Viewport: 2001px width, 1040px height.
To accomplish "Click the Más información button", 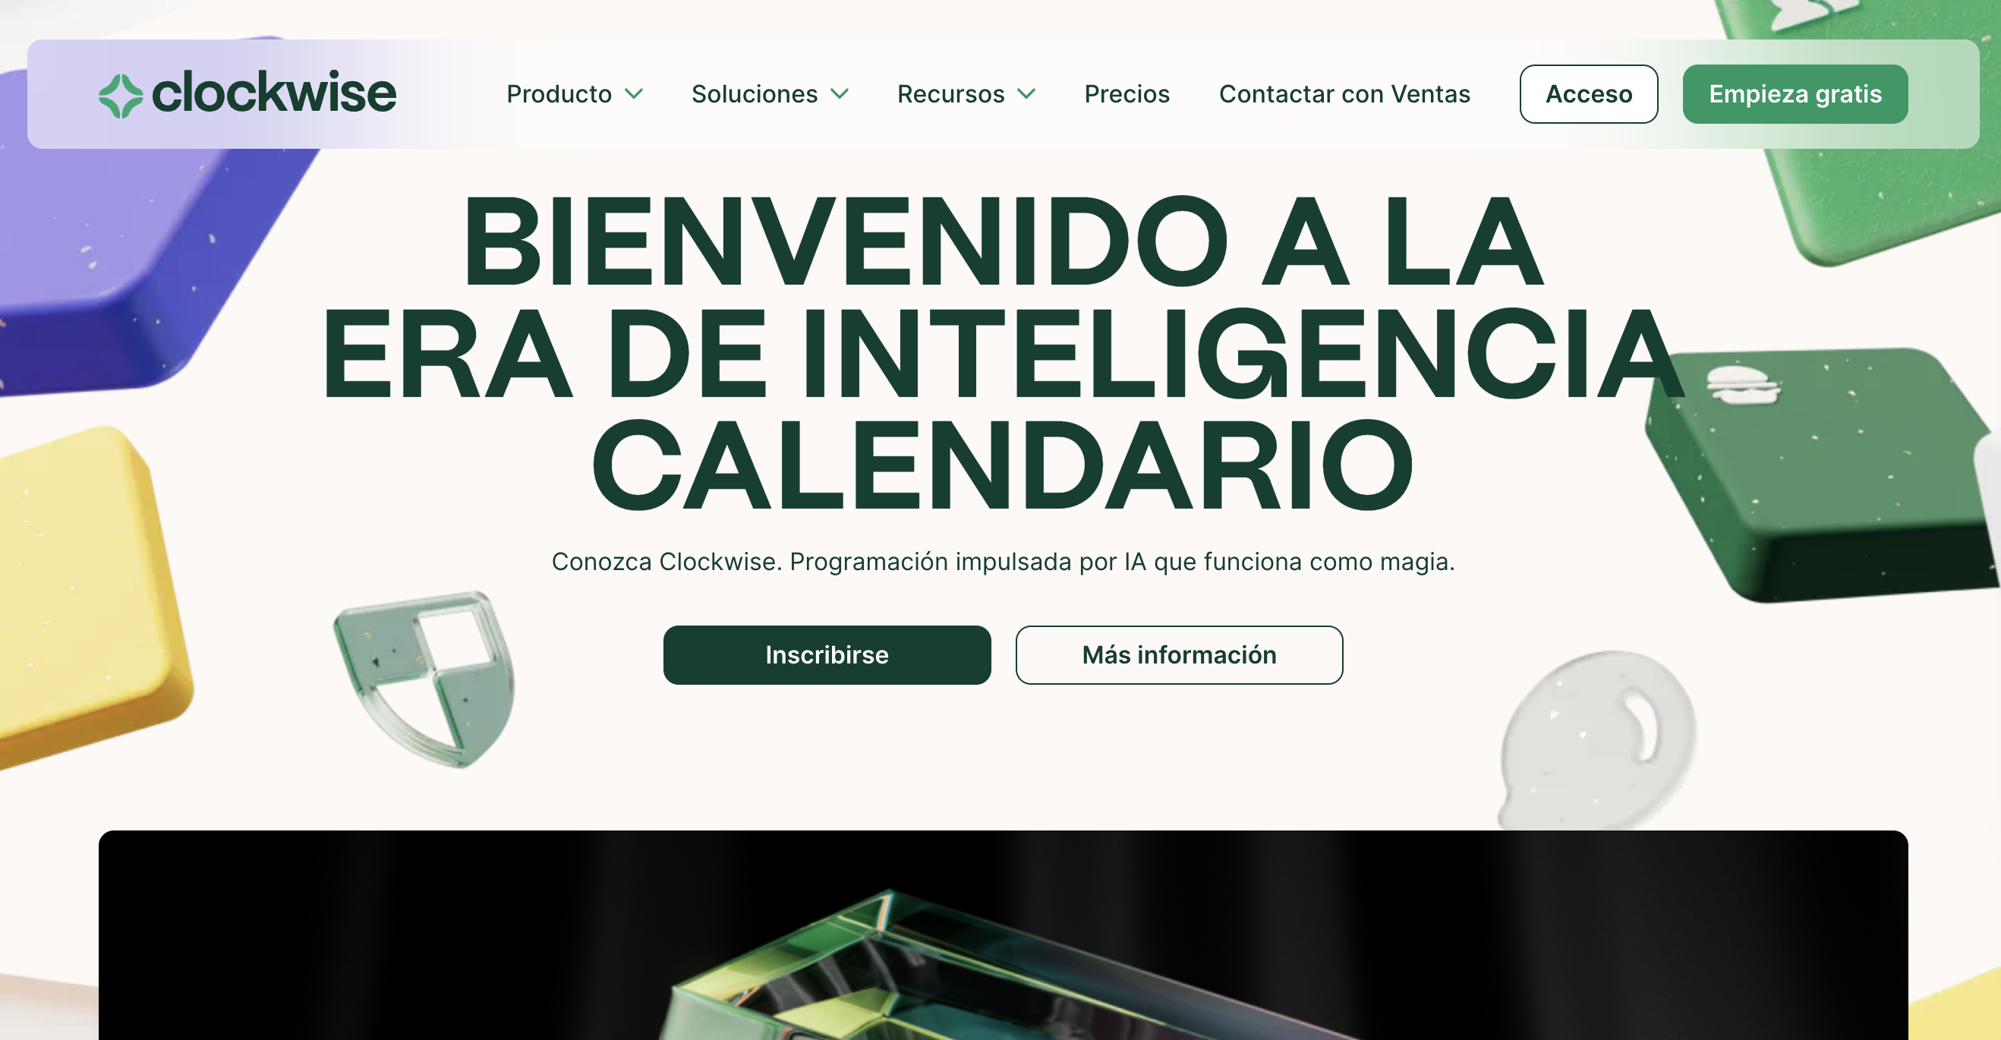I will click(x=1178, y=654).
